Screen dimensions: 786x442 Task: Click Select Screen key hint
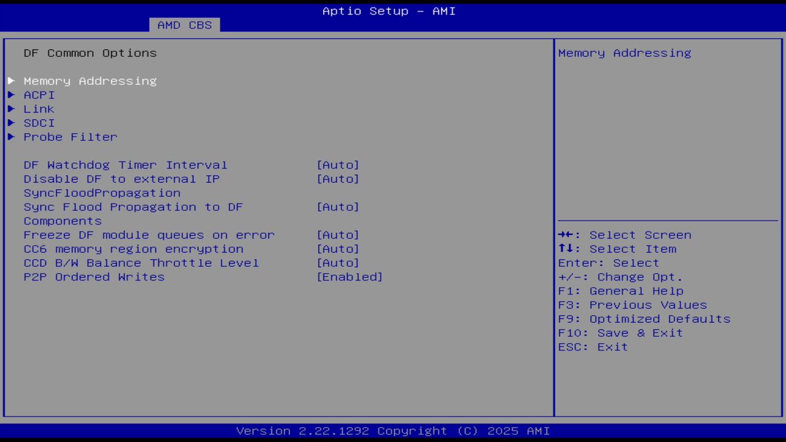(625, 235)
